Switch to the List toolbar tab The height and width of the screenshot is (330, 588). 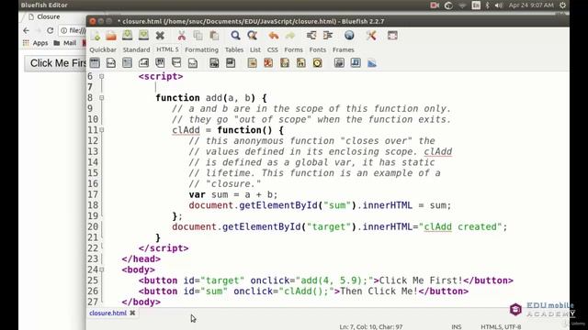click(x=255, y=49)
